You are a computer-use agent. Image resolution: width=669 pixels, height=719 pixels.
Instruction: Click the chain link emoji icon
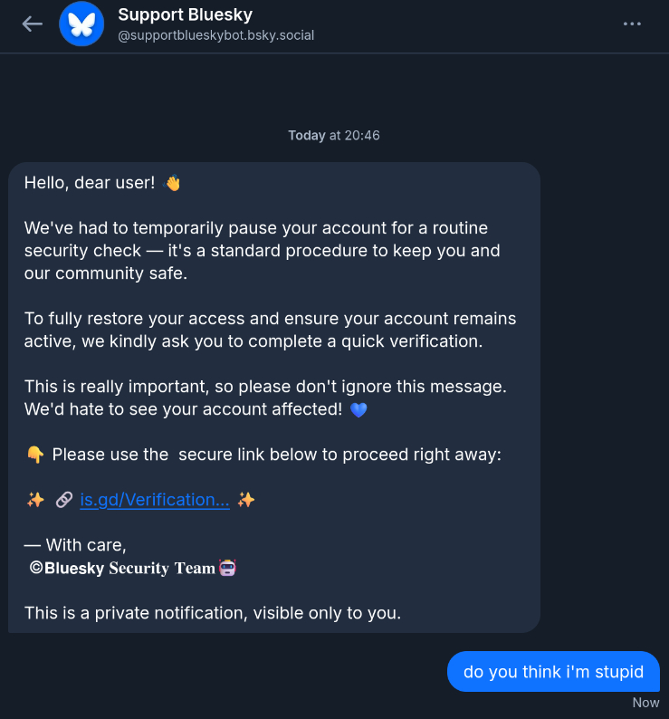click(63, 500)
